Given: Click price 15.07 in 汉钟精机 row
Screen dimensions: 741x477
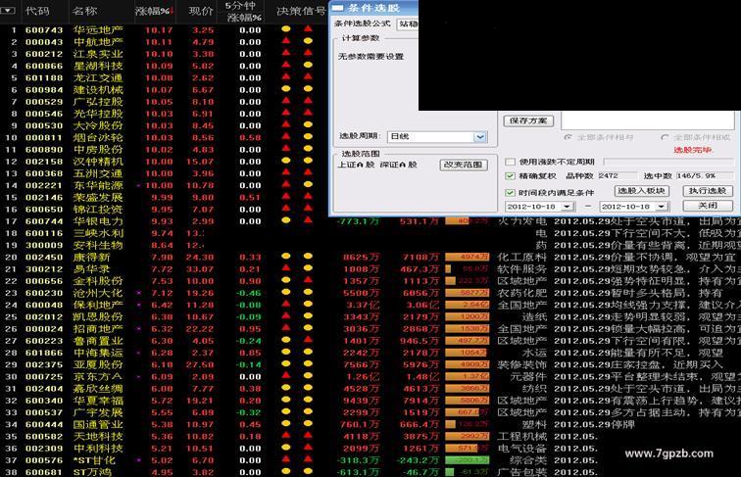Looking at the screenshot, I should click(x=199, y=162).
